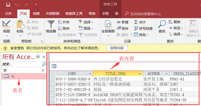The image size is (201, 106).
Task: Open the TITLE_200A column filter dropdown
Action: click(140, 74)
